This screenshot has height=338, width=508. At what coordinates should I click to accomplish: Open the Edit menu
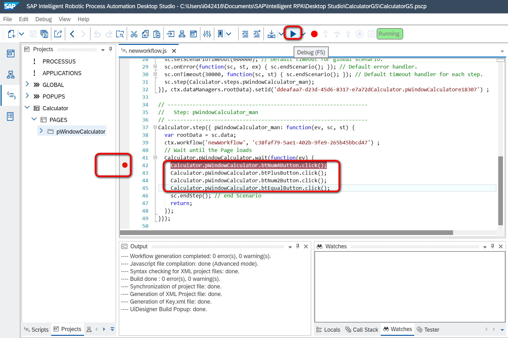pyautogui.click(x=24, y=19)
